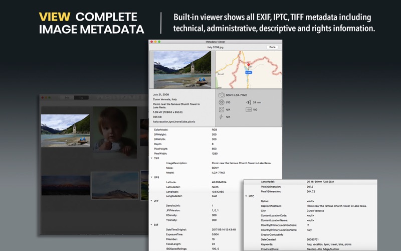Click the 'Curon Venosta, Italy' location text
This screenshot has width=401, height=251.
(x=165, y=99)
